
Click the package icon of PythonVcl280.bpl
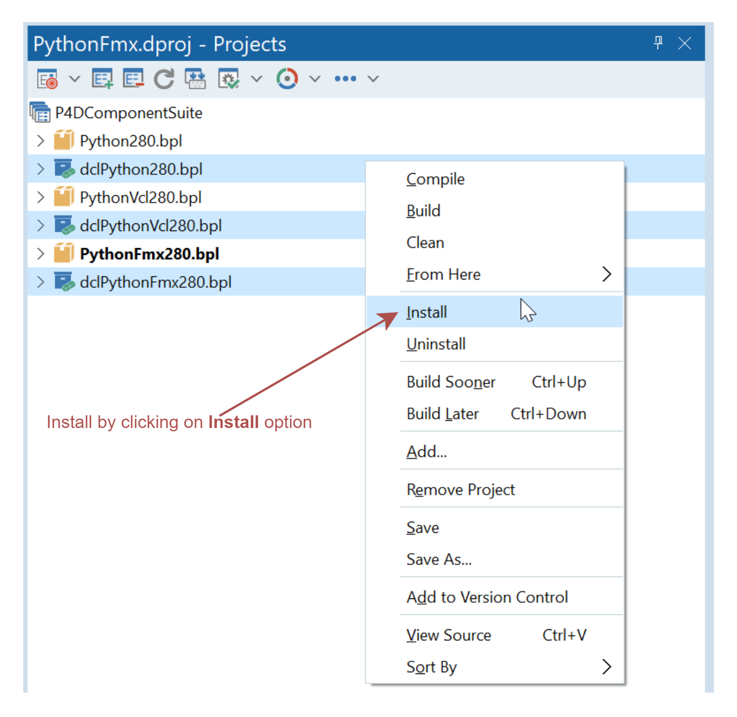coord(63,196)
